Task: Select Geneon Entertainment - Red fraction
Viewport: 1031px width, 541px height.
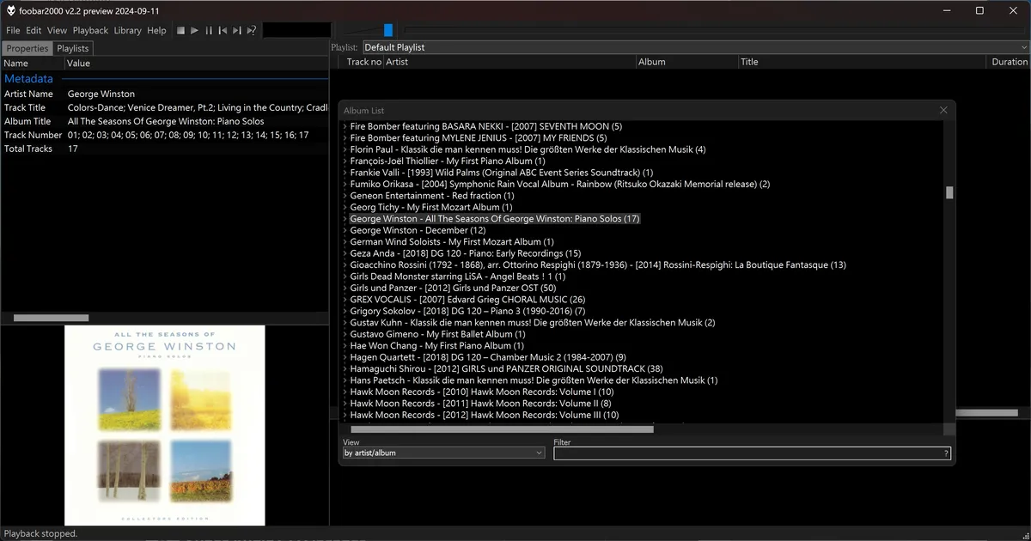Action: [x=432, y=196]
